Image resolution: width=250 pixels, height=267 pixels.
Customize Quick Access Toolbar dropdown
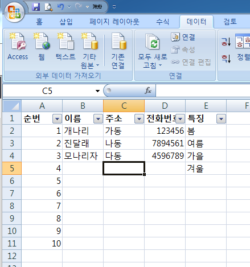tap(114, 7)
